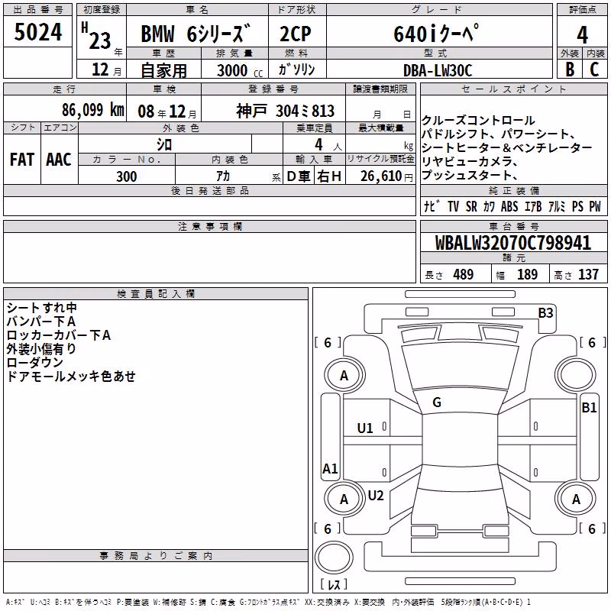Click color number 300
This screenshot has height=611, width=611.
tap(126, 176)
